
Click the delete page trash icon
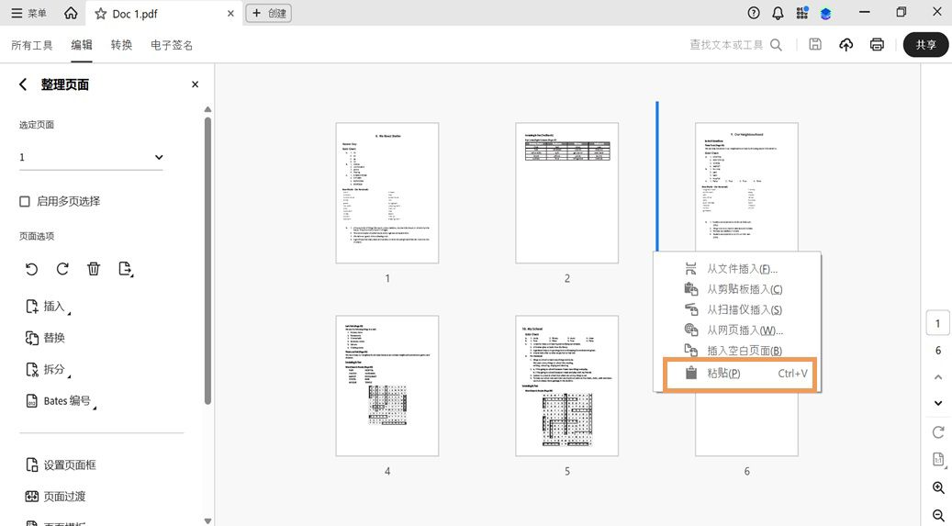coord(94,268)
